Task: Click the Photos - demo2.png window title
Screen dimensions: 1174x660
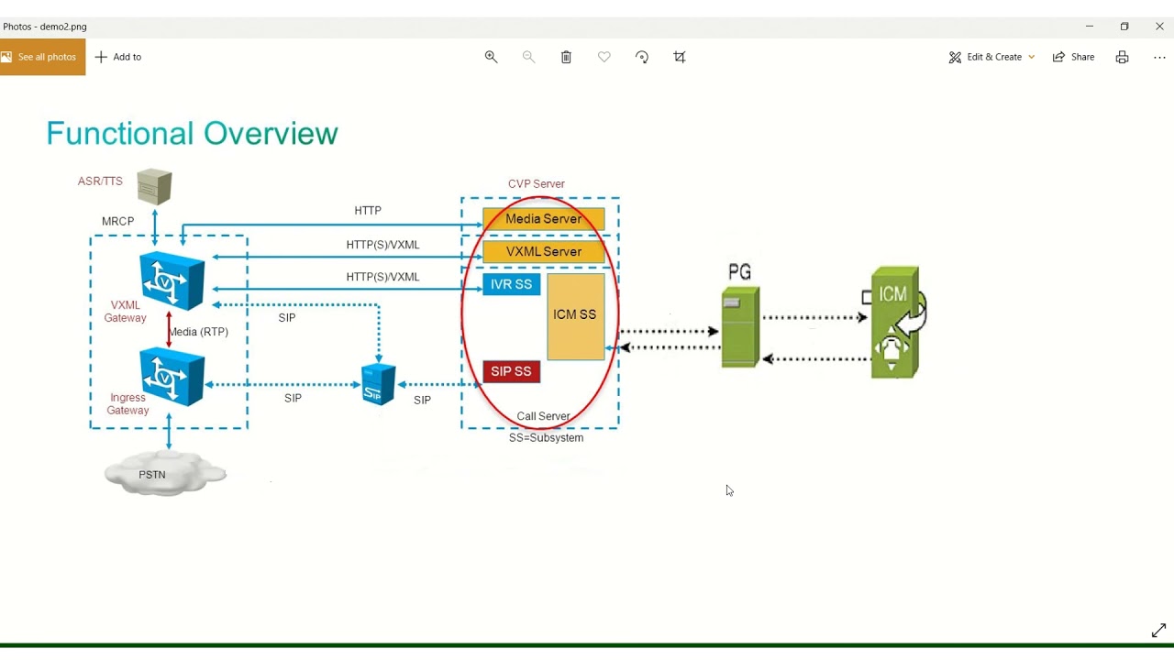Action: (45, 27)
